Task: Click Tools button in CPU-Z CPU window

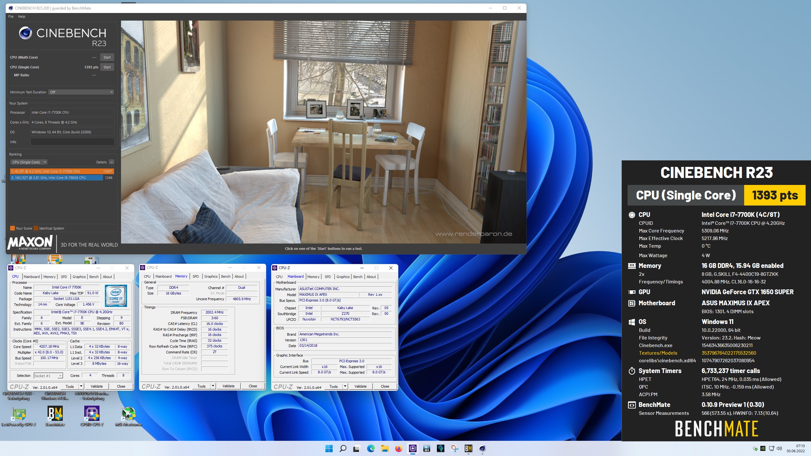Action: 70,386
